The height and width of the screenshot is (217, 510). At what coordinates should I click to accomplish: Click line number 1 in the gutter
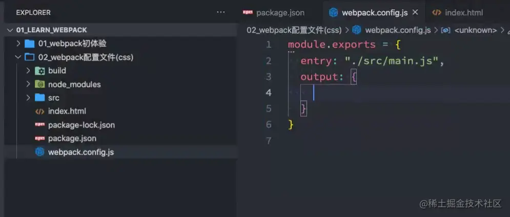tap(269, 45)
